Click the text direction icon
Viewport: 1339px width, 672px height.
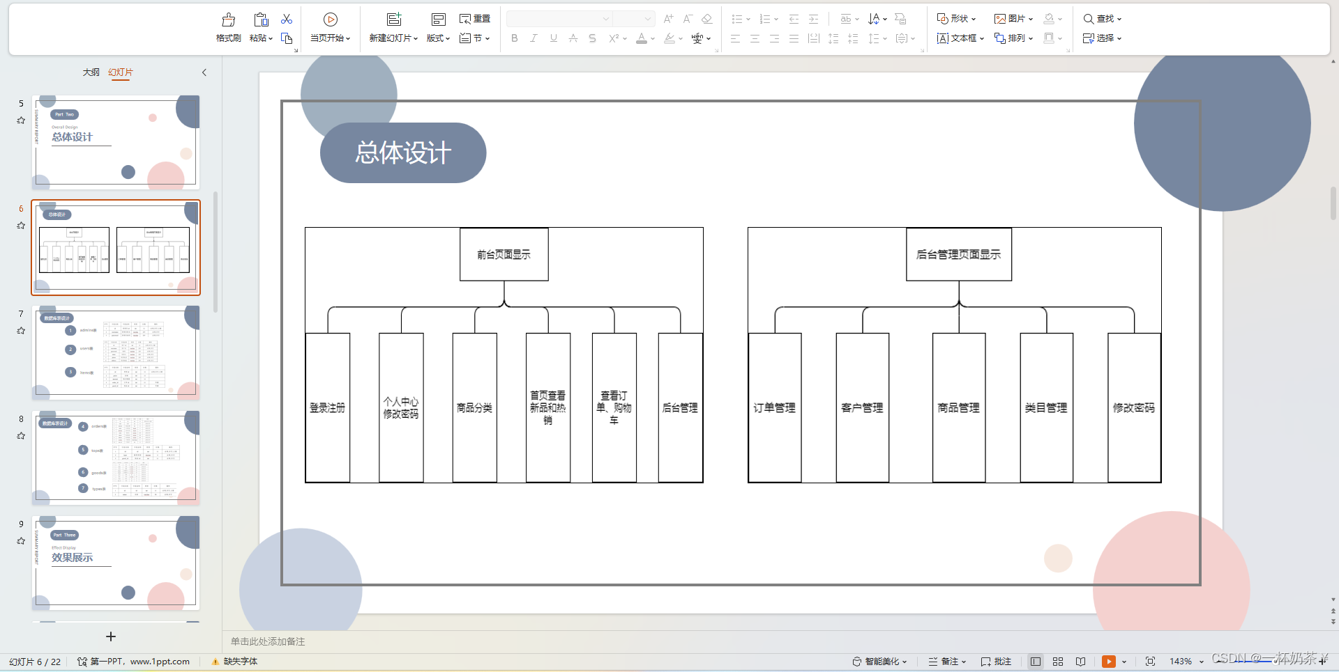(874, 19)
